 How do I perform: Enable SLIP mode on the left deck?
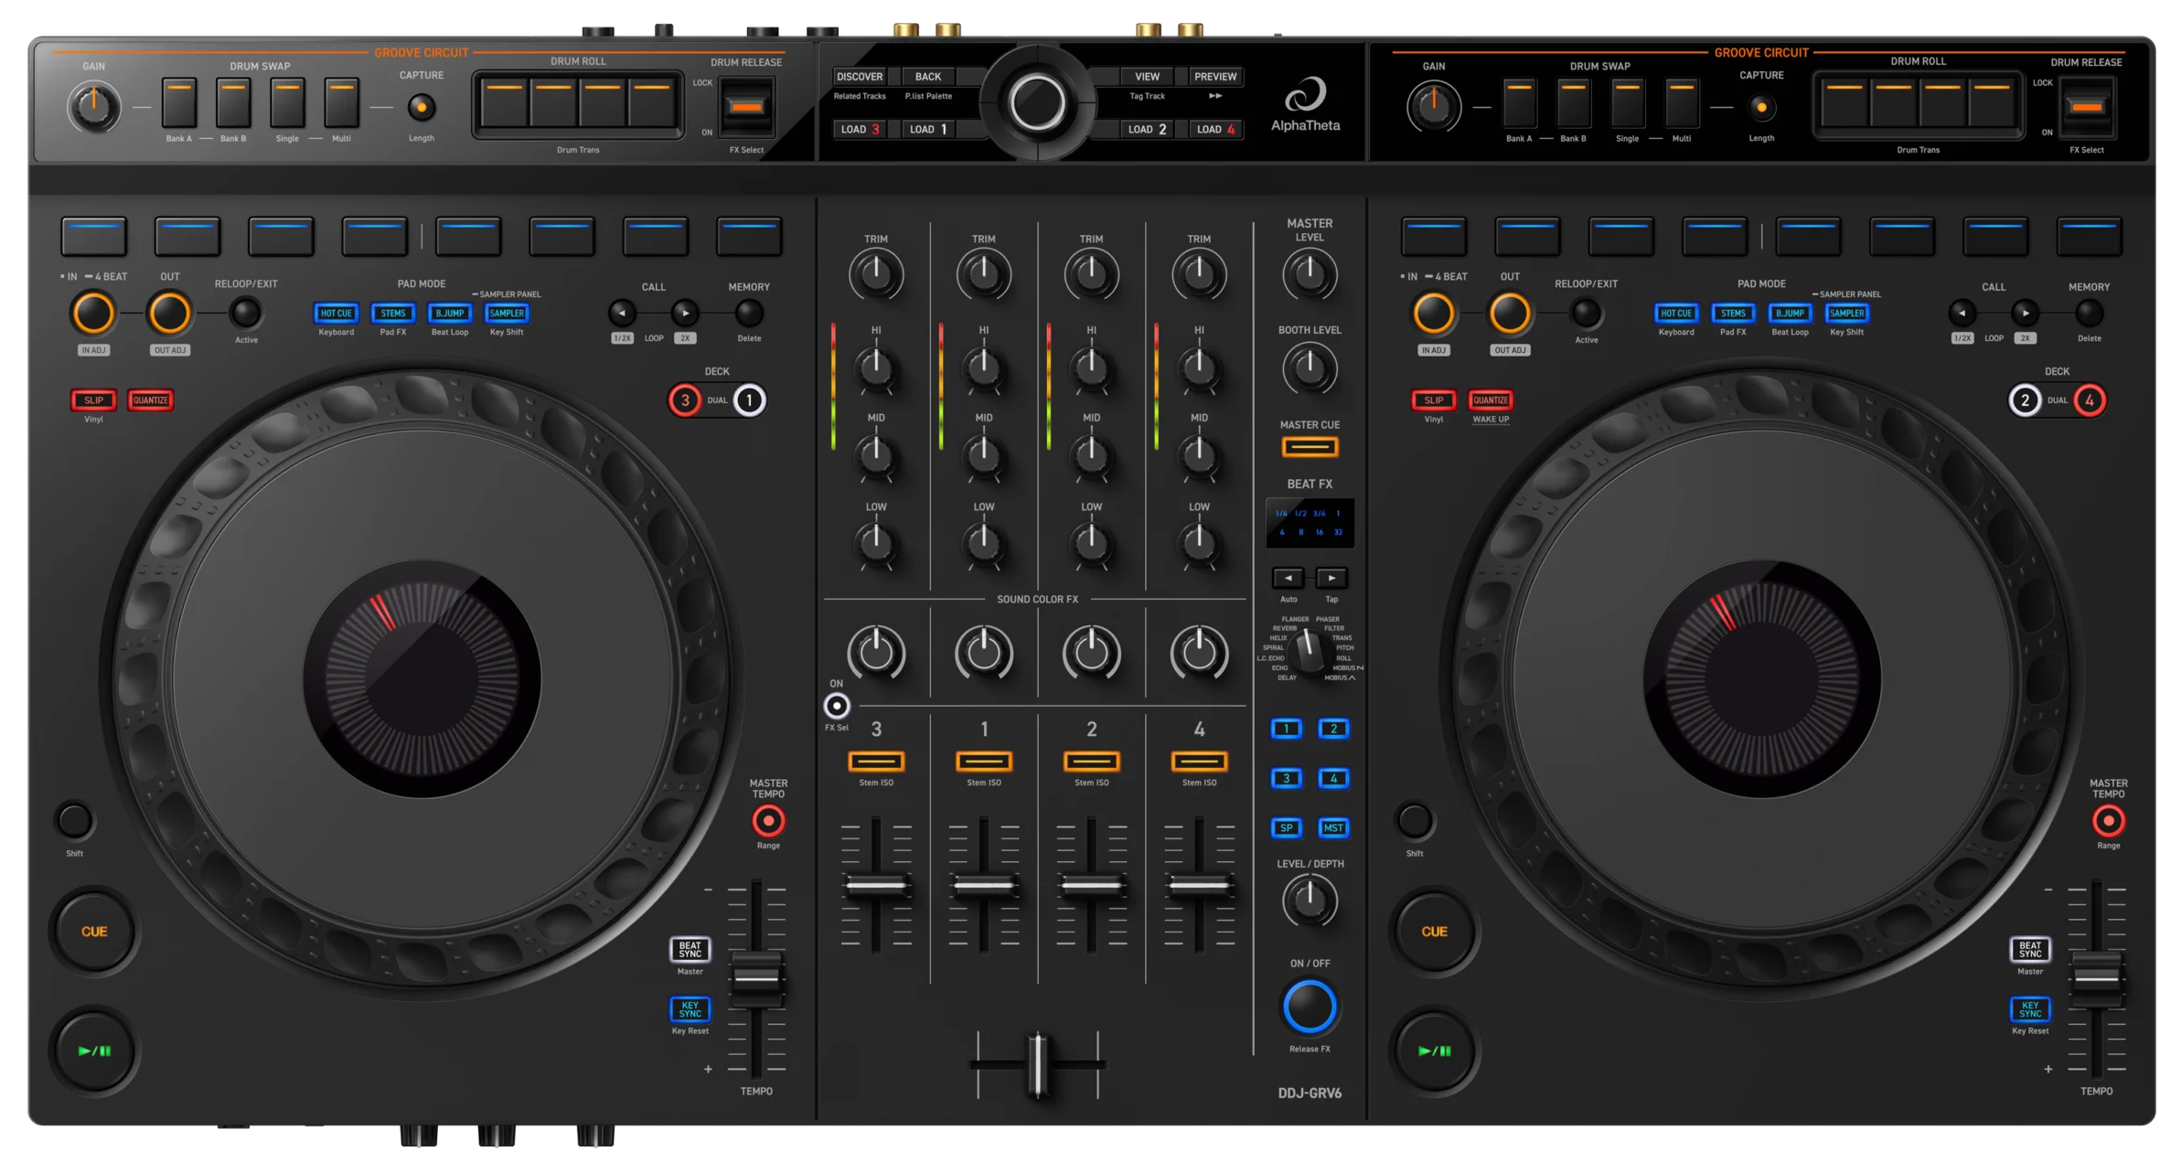[x=91, y=400]
